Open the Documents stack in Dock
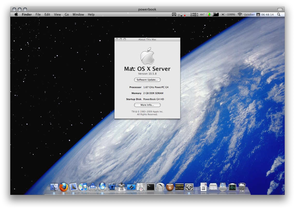 204,187
